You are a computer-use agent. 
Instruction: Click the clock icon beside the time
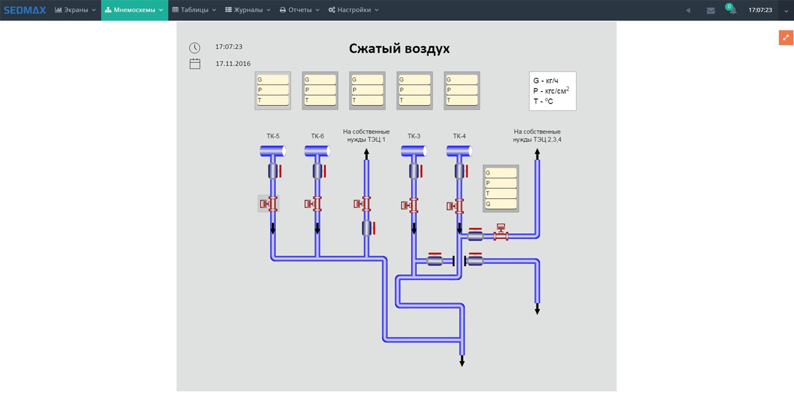click(x=195, y=48)
